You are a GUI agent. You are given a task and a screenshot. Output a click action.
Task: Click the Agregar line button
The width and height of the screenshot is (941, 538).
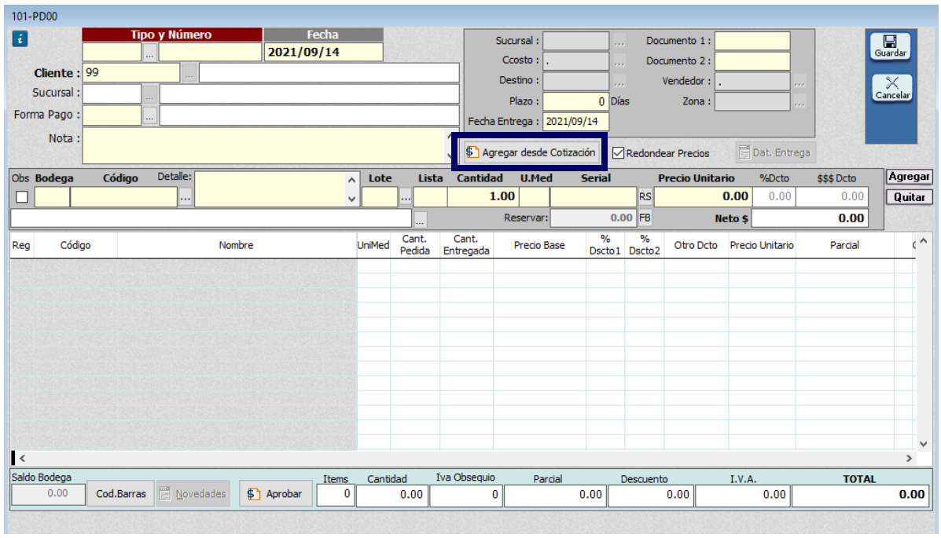[x=909, y=177]
